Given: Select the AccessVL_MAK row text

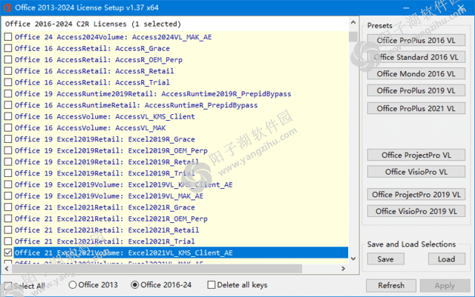Looking at the screenshot, I should (x=91, y=128).
